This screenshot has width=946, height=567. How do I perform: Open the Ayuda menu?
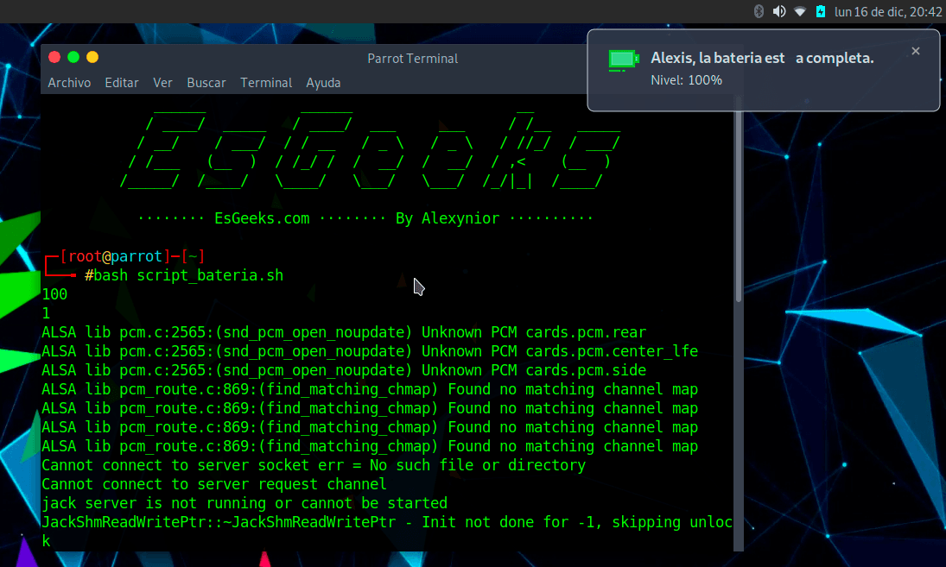[x=323, y=83]
